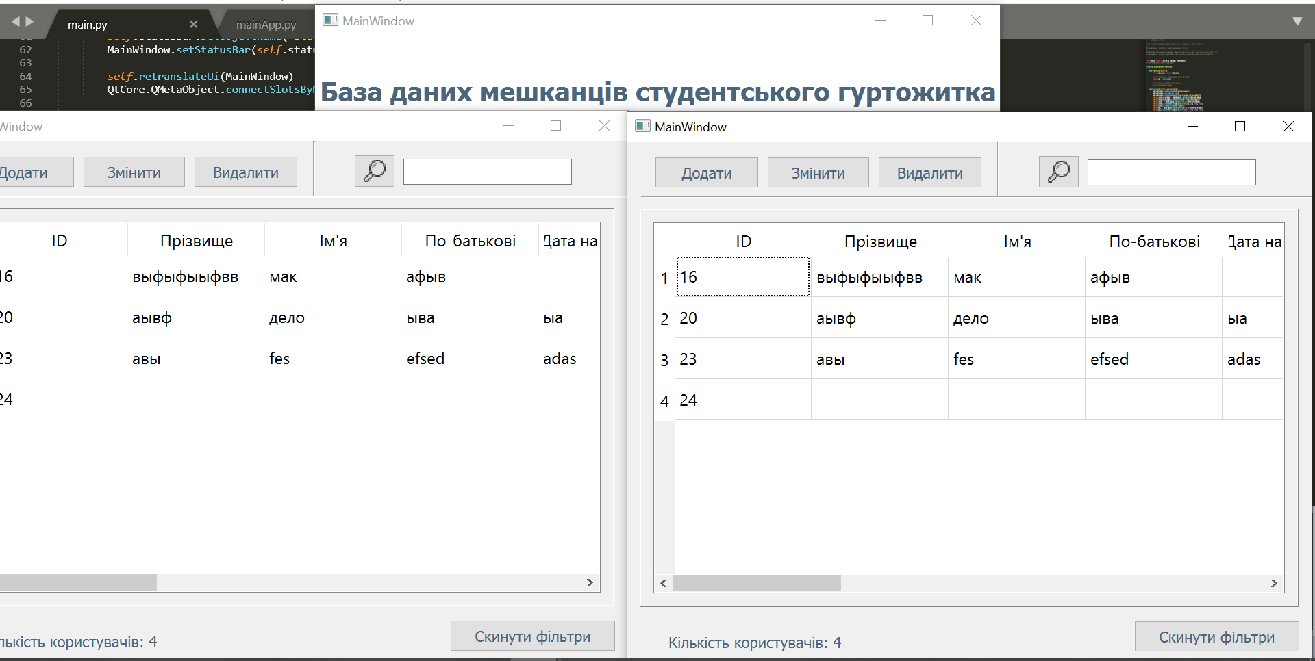Click Змінити button in the left window
This screenshot has width=1315, height=661.
[x=134, y=172]
